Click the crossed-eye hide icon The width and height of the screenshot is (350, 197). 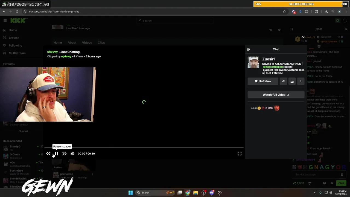279,30
